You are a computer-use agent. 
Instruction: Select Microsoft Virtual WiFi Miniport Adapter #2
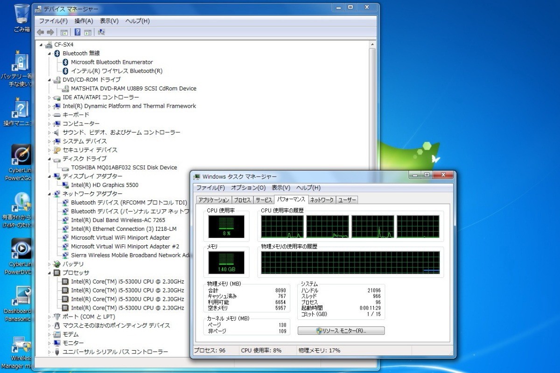click(125, 247)
